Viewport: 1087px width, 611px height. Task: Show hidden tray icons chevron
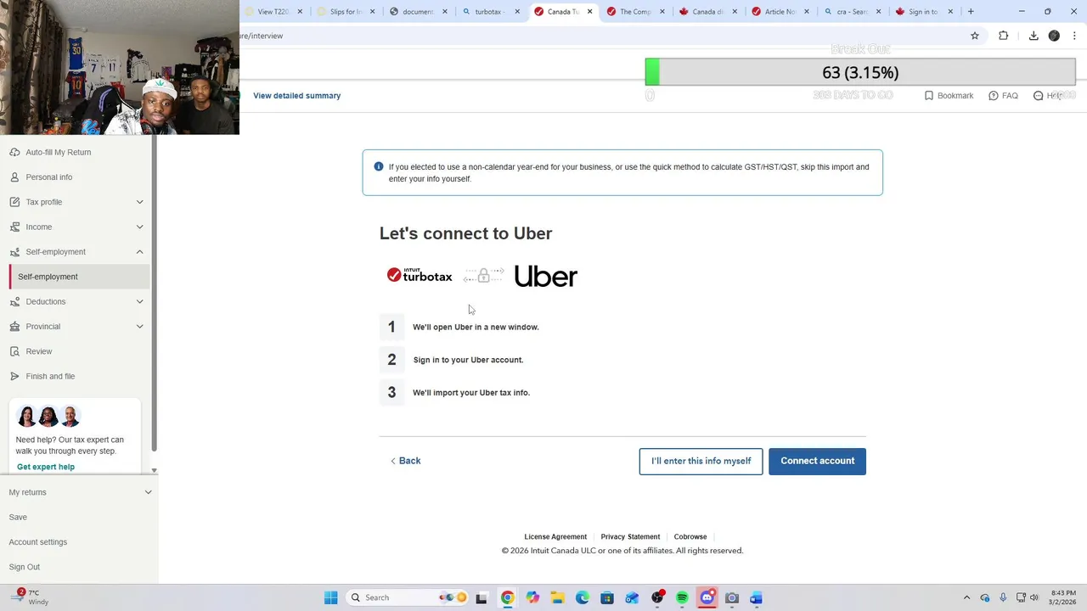(966, 597)
